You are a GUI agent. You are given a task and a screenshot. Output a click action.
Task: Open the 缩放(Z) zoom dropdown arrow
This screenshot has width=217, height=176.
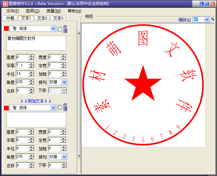coord(206,20)
